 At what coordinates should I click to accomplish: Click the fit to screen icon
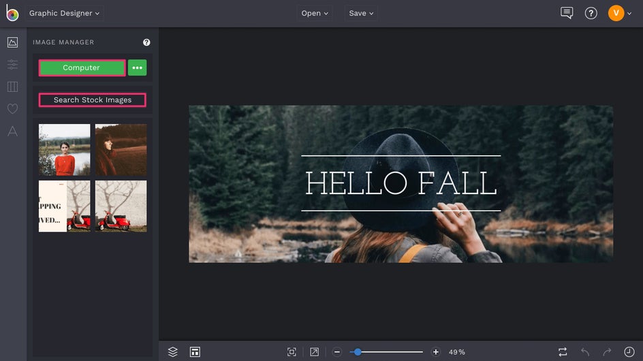point(292,351)
